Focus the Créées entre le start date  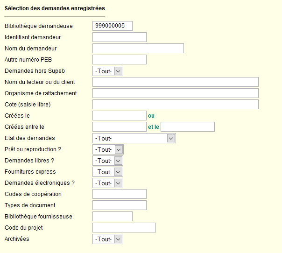pos(120,127)
